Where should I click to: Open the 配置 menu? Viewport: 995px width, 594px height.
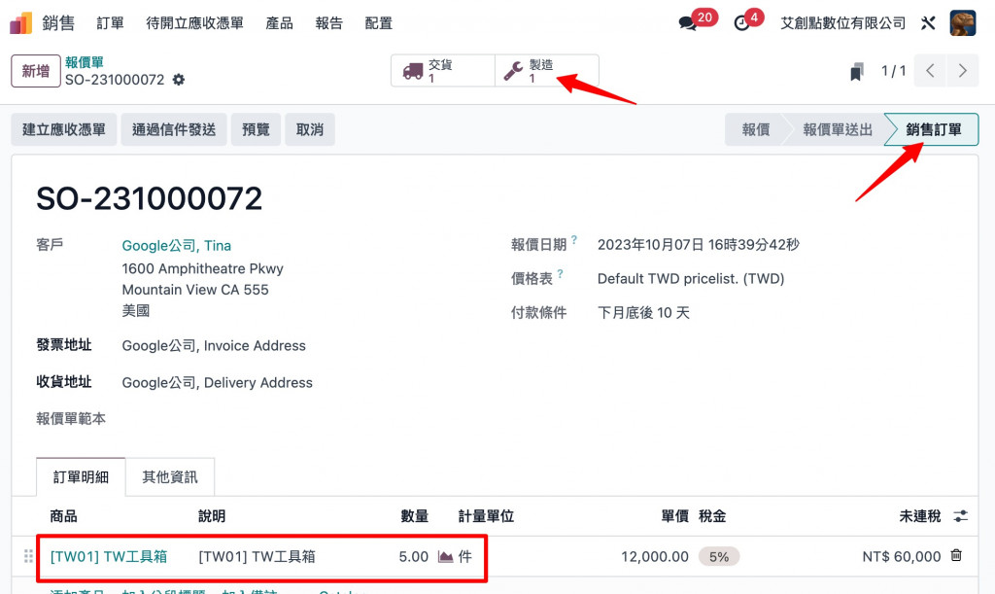coord(379,23)
